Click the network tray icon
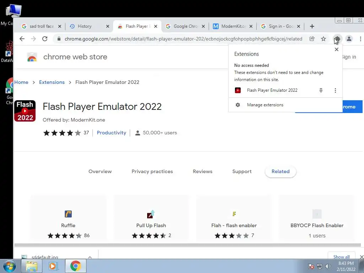The width and height of the screenshot is (364, 273). tap(320, 266)
